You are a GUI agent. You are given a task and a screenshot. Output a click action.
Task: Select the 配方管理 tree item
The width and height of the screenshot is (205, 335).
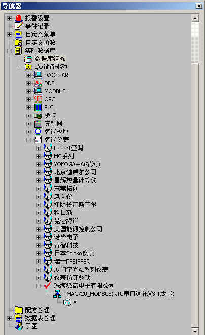pyautogui.click(x=37, y=310)
